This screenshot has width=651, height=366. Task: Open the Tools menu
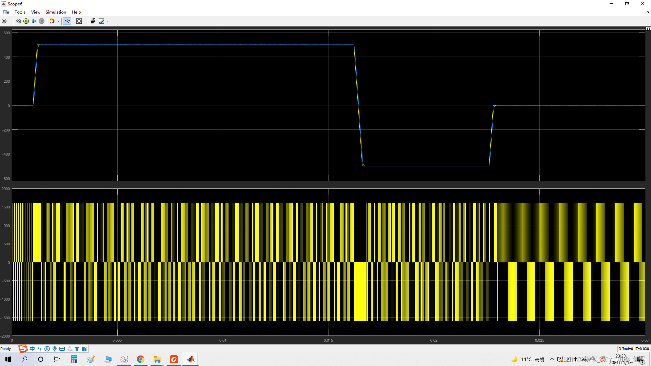tap(20, 12)
